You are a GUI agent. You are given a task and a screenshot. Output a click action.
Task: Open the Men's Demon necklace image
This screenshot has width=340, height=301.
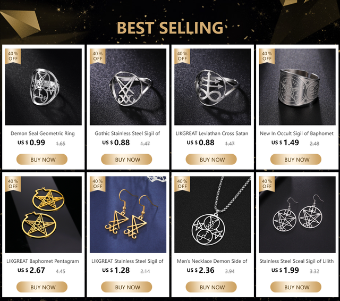pyautogui.click(x=212, y=214)
